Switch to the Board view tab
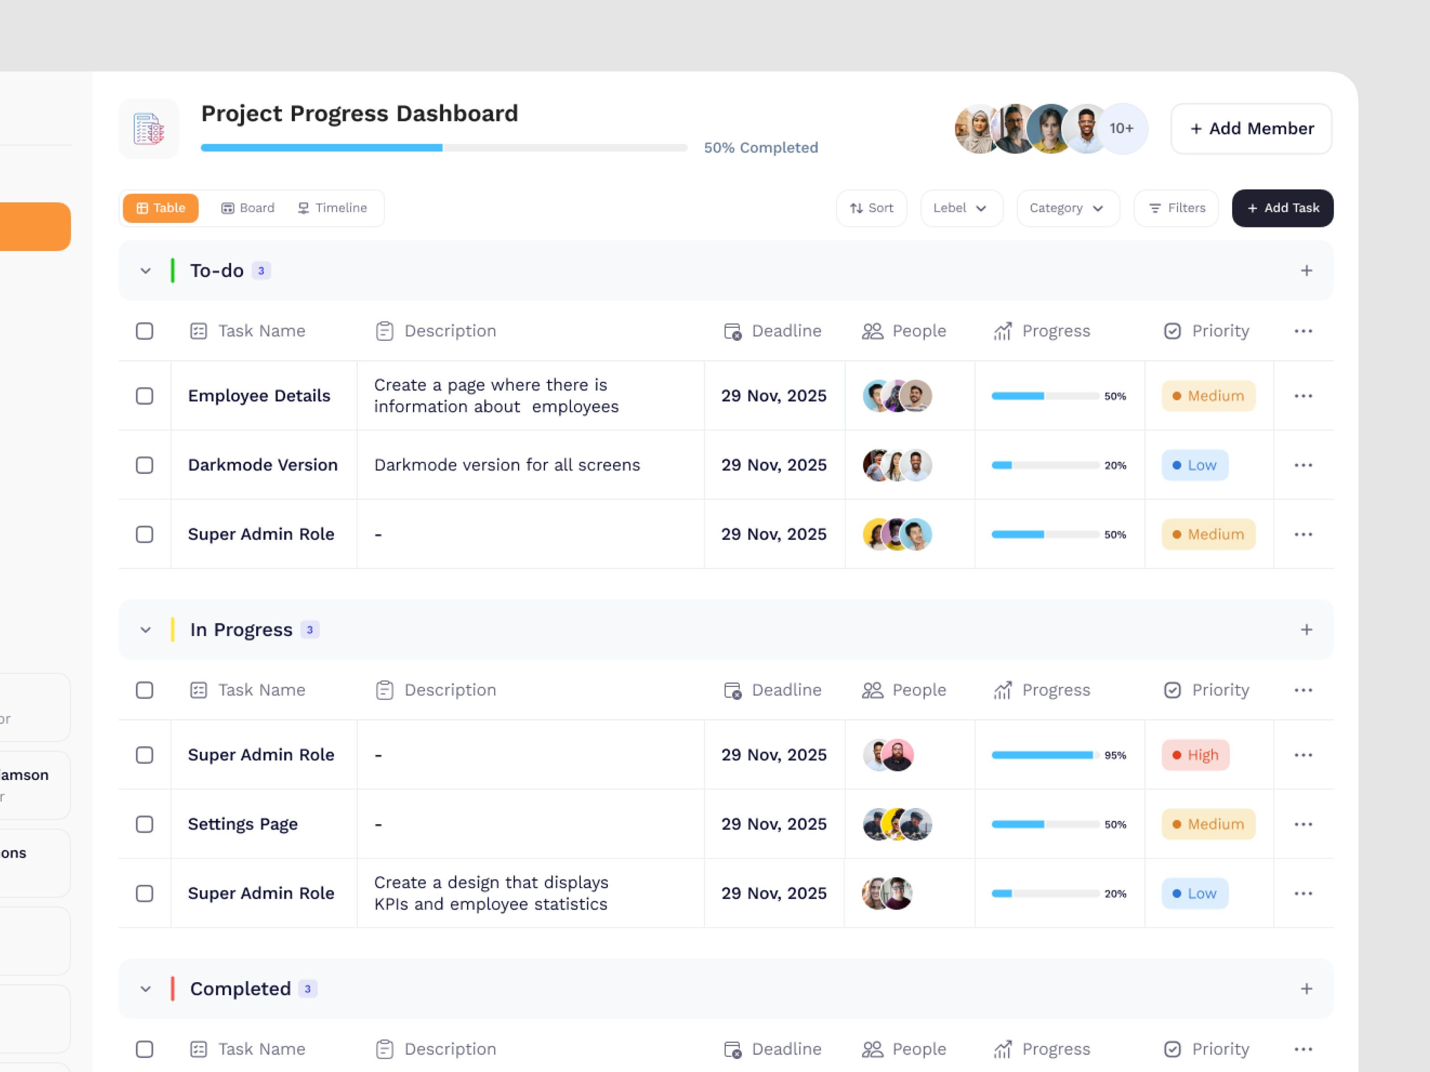This screenshot has height=1072, width=1430. pos(248,208)
